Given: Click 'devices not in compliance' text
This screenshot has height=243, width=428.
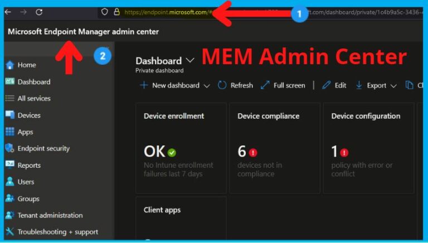Looking at the screenshot, I should tap(260, 169).
